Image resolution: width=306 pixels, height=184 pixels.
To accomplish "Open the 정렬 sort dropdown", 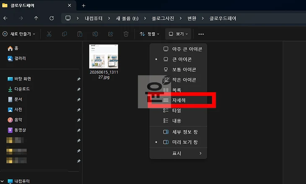I will (150, 34).
